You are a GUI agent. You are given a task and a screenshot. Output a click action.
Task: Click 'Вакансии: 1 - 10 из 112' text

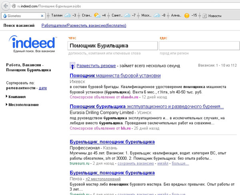(217, 65)
